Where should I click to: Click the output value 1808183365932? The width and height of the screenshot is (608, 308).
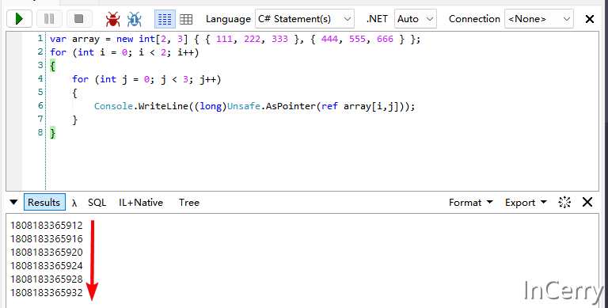click(47, 292)
